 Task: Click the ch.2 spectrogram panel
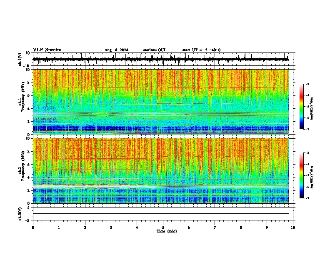coord(161,171)
